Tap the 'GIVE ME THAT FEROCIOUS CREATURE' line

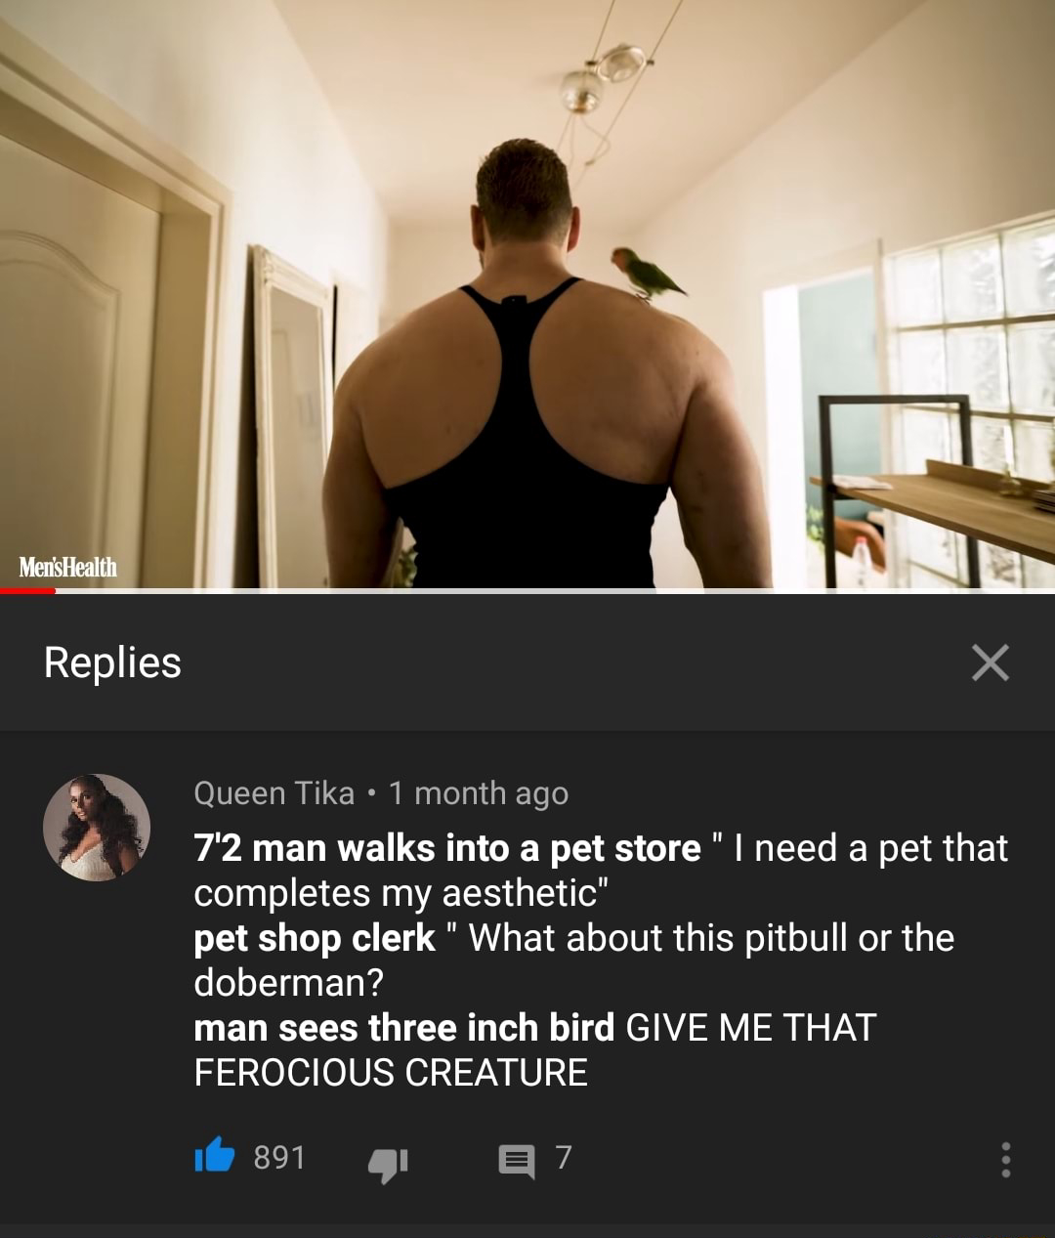coord(535,1050)
